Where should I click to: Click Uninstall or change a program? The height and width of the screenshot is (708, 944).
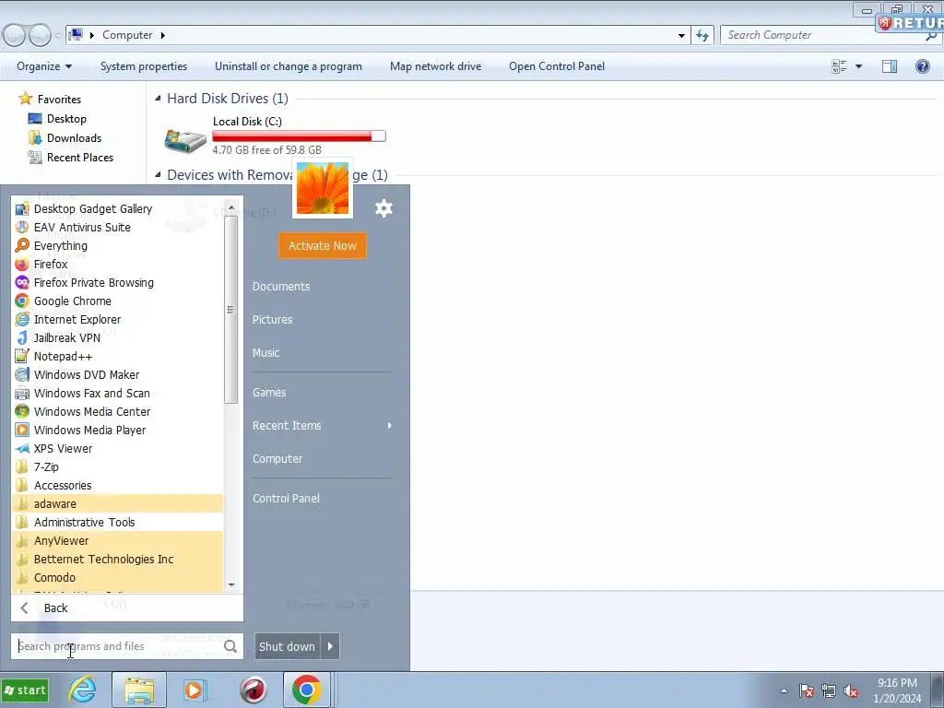(x=289, y=66)
